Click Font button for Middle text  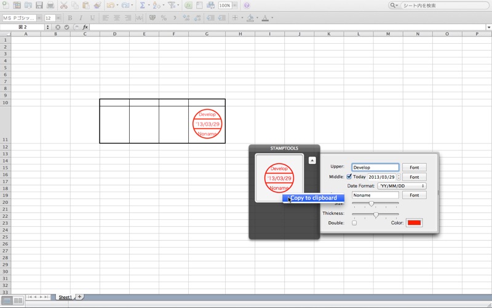(414, 177)
